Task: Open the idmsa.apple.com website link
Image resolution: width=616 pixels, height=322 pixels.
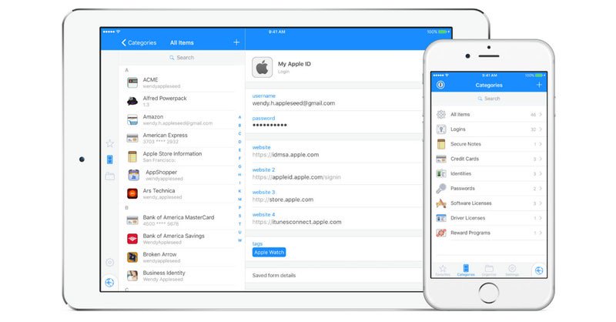Action: coord(286,155)
